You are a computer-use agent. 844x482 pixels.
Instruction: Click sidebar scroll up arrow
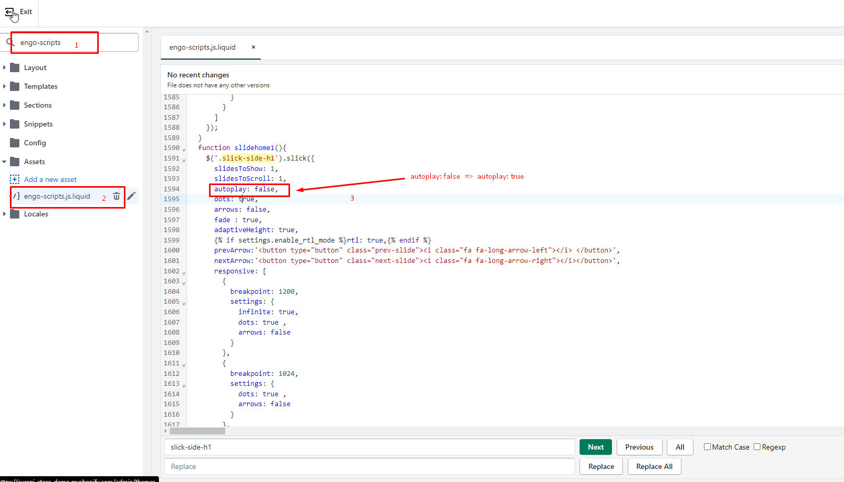coord(147,31)
